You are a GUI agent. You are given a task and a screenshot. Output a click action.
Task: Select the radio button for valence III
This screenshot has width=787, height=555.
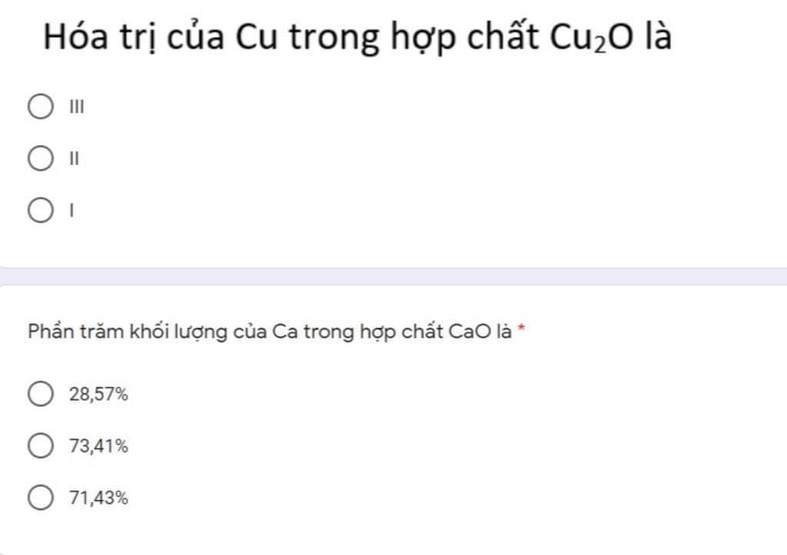(x=41, y=106)
